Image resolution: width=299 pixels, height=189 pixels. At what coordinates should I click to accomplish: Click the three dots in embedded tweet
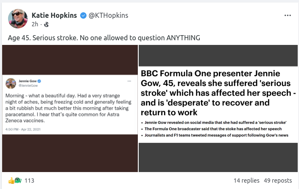129,81
